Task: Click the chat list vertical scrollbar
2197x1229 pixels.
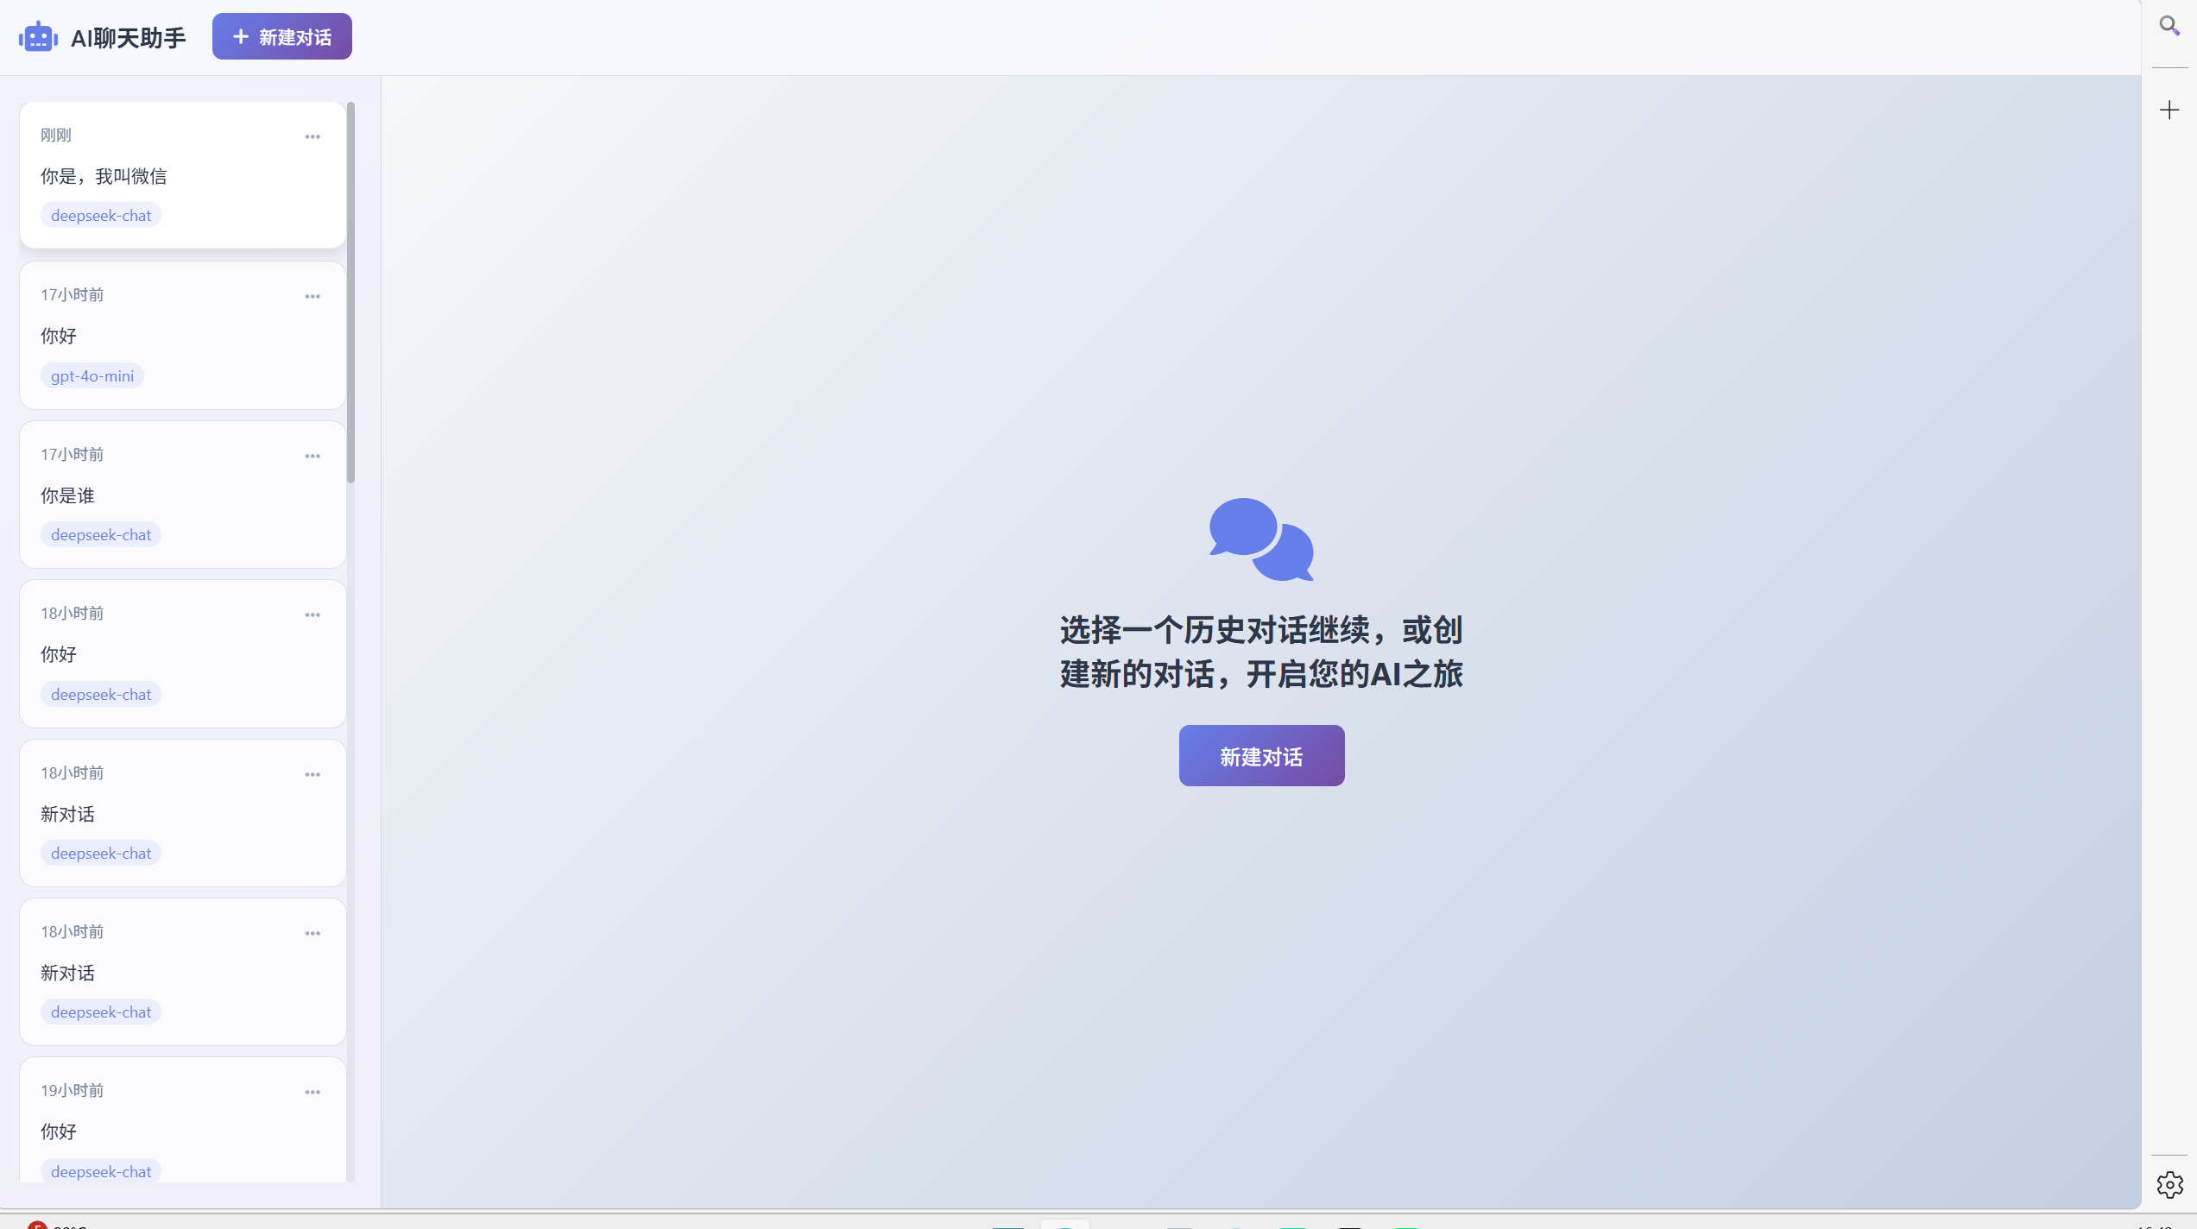Action: (x=350, y=293)
